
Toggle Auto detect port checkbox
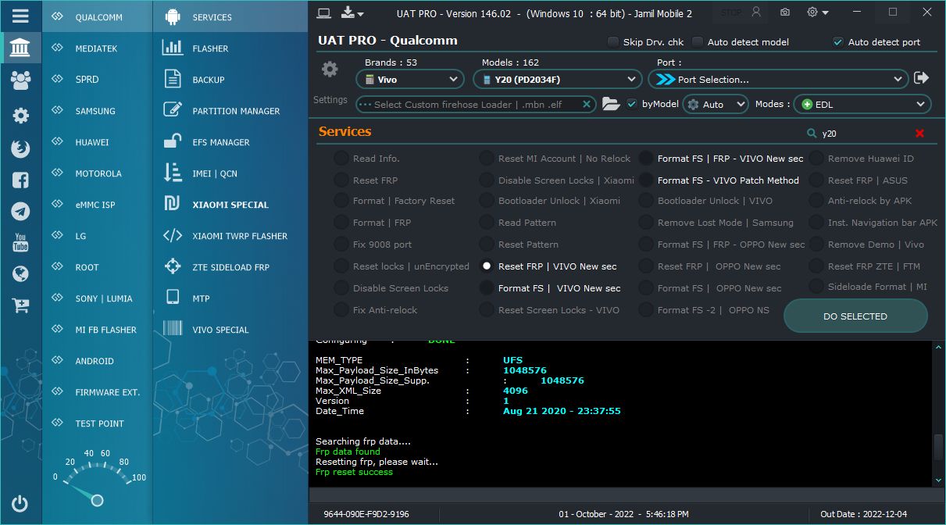coord(838,42)
